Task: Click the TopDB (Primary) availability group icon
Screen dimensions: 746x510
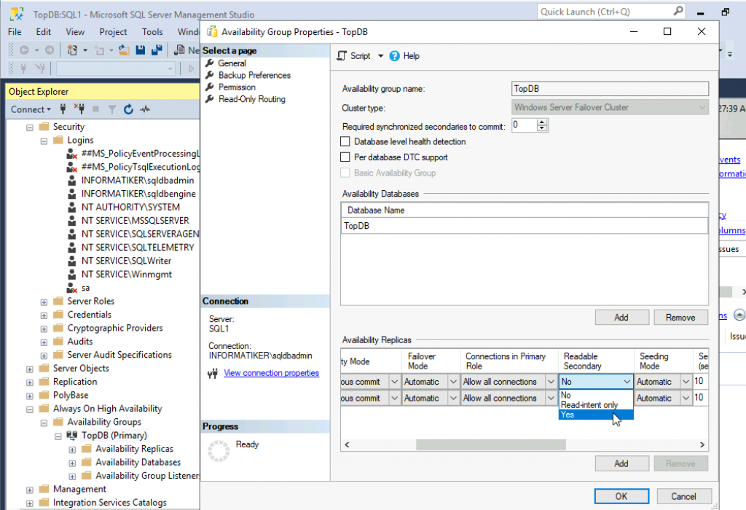Action: click(72, 435)
